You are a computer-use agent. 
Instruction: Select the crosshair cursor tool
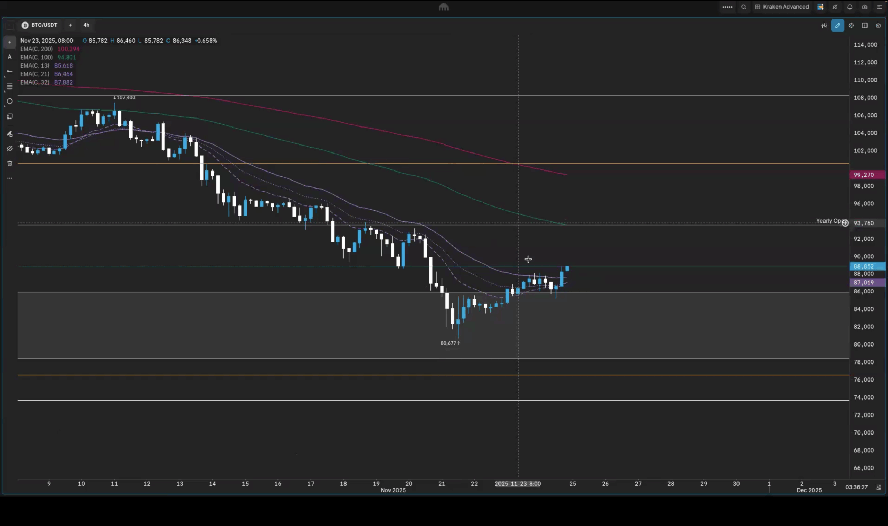pyautogui.click(x=10, y=42)
